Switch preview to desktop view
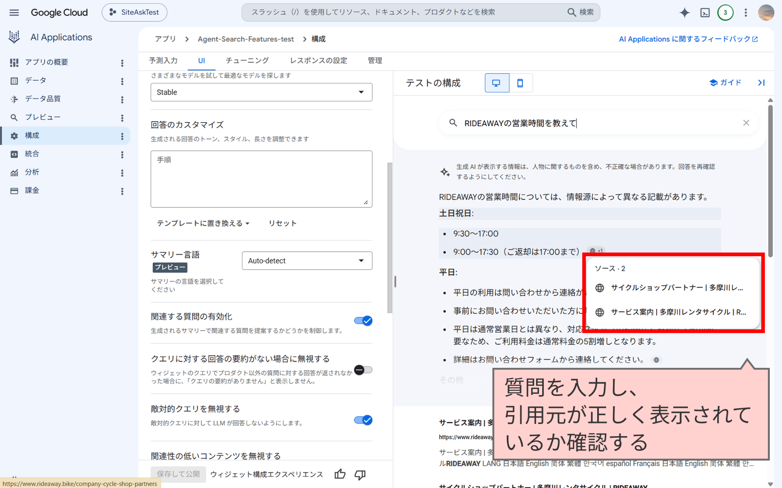Screen dimensions: 782x488 [496, 83]
